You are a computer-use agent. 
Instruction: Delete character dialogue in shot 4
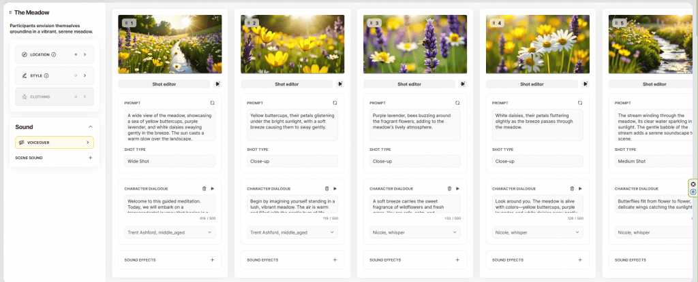coord(571,188)
